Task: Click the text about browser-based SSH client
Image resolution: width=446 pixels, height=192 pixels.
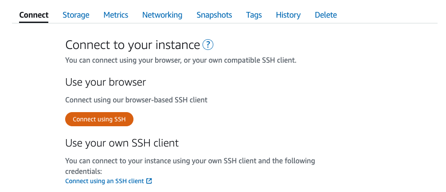Action: (136, 100)
